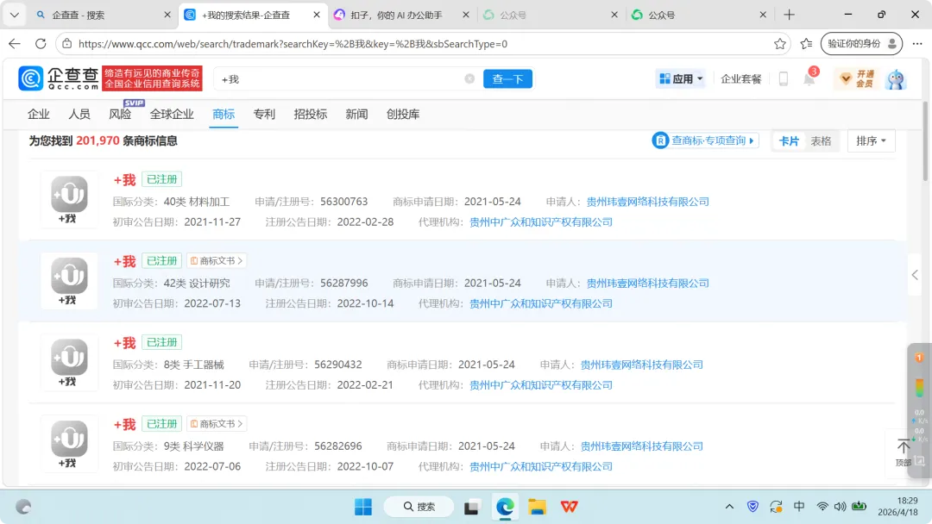Viewport: 932px width, 524px height.
Task: Open agency 贵州中广众和知识产权有限公司 for 56290432
Action: [x=541, y=385]
